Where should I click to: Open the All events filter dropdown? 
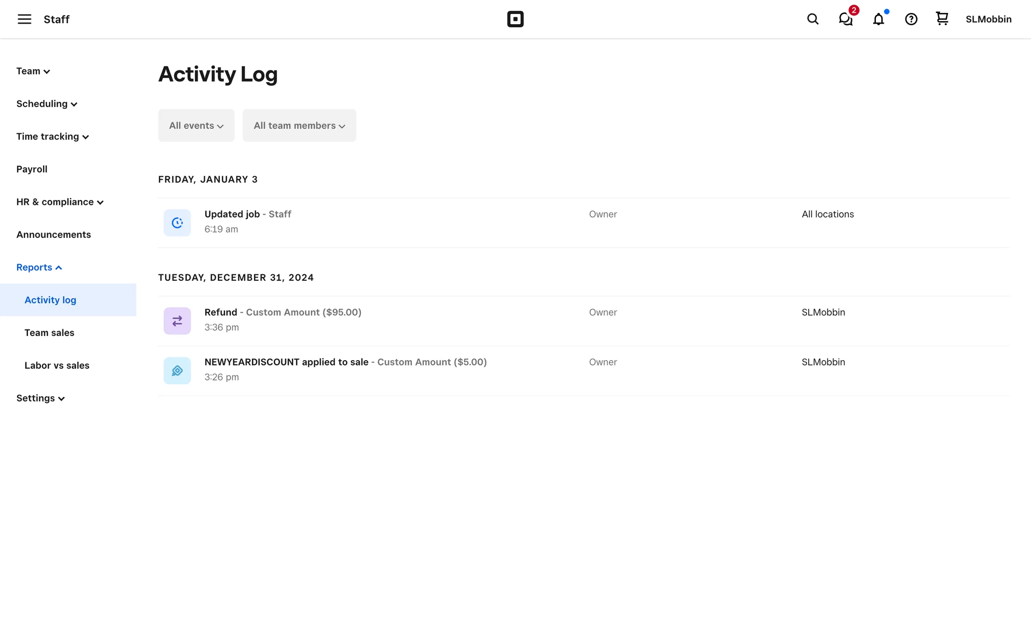[196, 126]
